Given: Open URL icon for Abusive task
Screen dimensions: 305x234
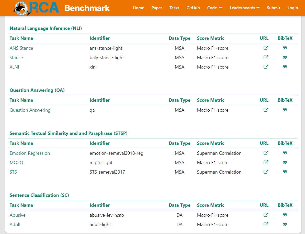Looking at the screenshot, I should pos(266,215).
